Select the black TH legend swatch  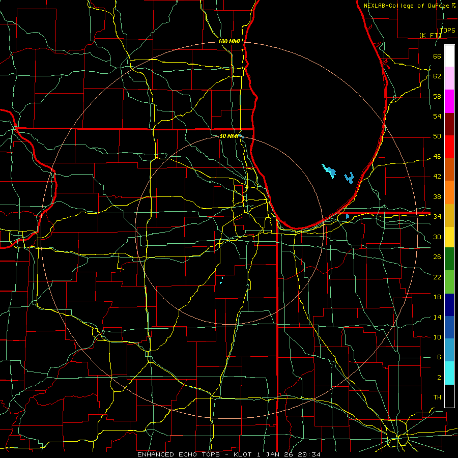pos(449,396)
